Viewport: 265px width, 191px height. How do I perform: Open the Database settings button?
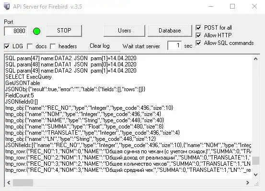(x=170, y=31)
